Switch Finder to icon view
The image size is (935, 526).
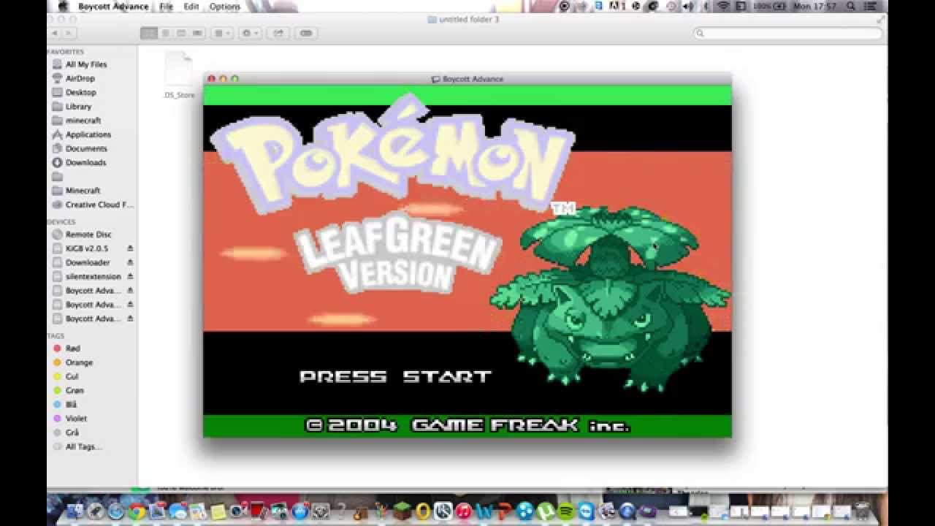click(x=149, y=33)
